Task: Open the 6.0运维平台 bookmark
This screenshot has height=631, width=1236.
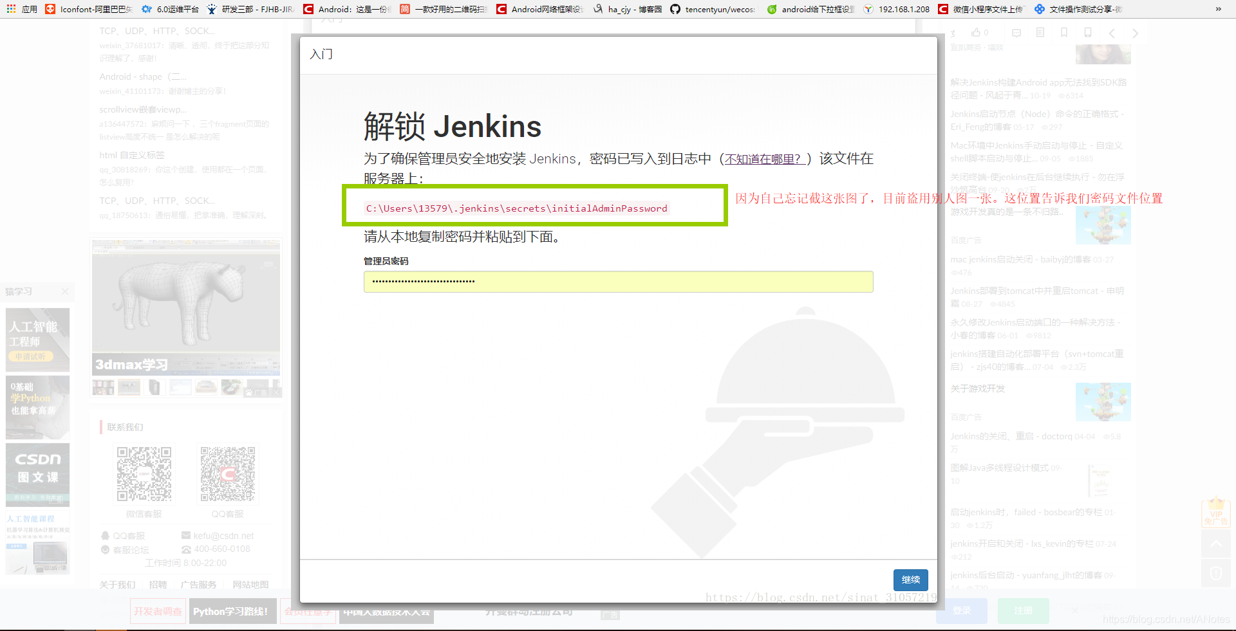Action: tap(171, 9)
